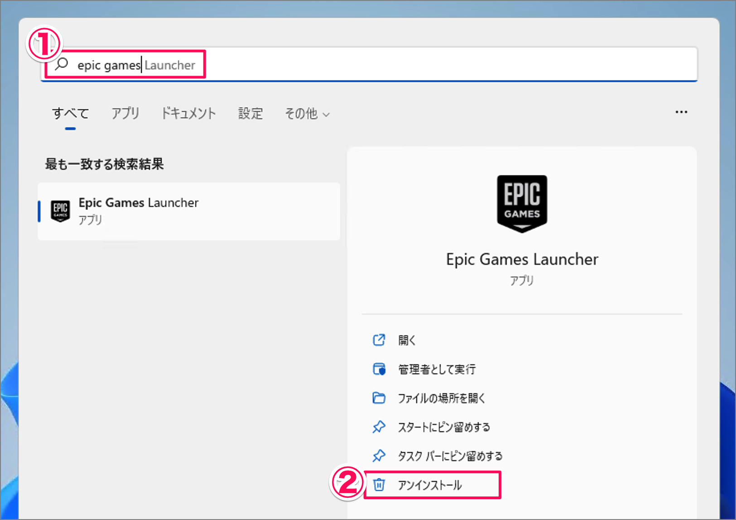Click the Epic Games Launcher title in preview
The image size is (736, 520).
click(x=522, y=259)
